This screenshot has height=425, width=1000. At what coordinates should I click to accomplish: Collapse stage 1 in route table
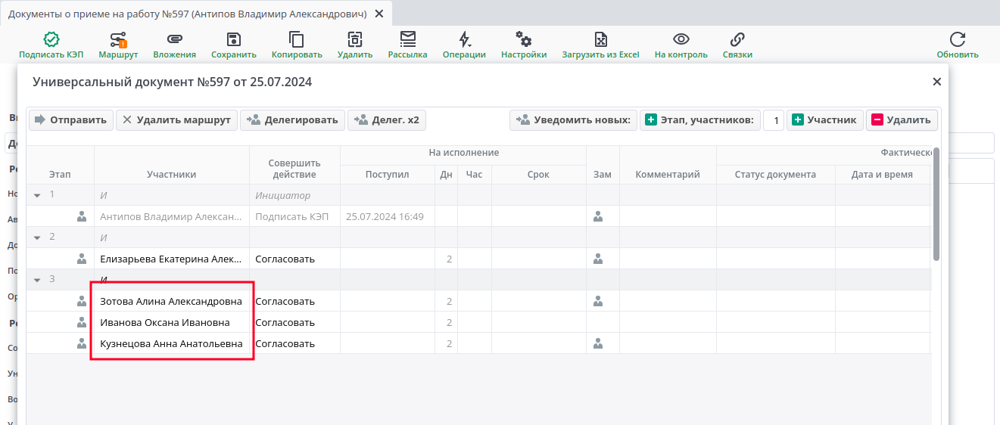click(x=37, y=195)
